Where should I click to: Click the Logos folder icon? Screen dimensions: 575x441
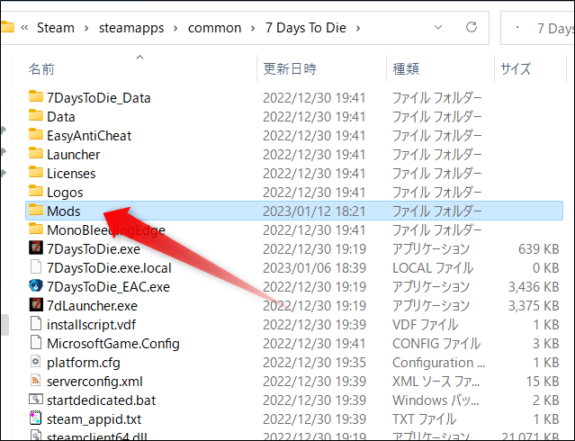(36, 191)
